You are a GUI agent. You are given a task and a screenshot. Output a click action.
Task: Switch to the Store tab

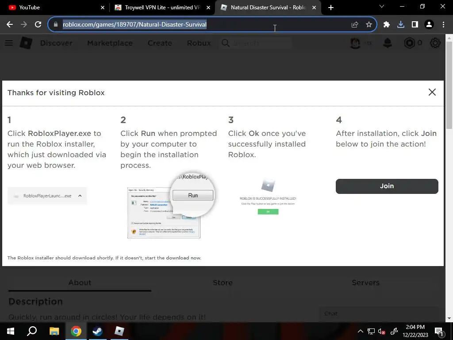223,282
